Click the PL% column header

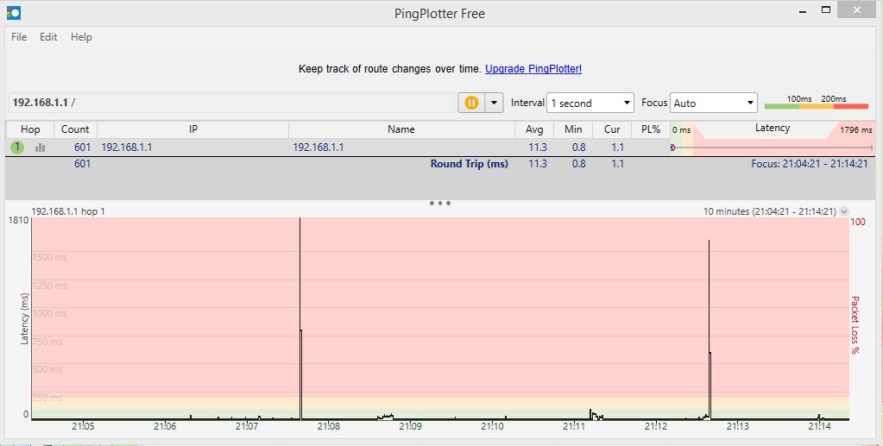coord(651,129)
